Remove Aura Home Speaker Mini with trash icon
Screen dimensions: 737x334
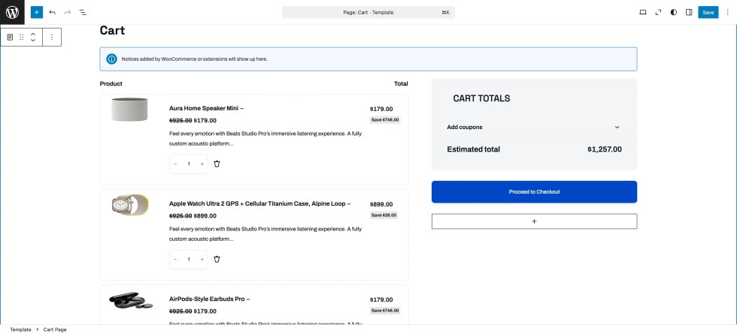point(217,164)
